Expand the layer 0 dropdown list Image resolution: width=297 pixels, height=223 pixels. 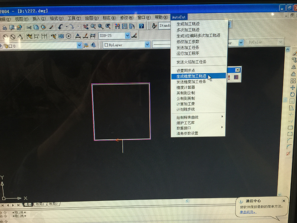79,45
